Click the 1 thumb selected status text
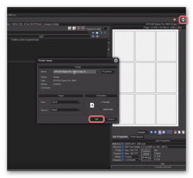 click(163, 167)
